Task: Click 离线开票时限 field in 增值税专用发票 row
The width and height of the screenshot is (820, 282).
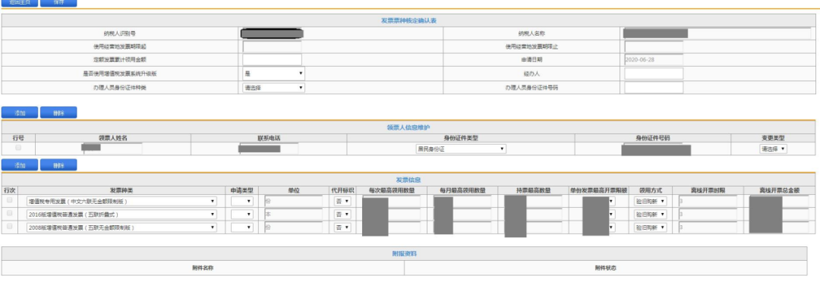Action: point(708,201)
